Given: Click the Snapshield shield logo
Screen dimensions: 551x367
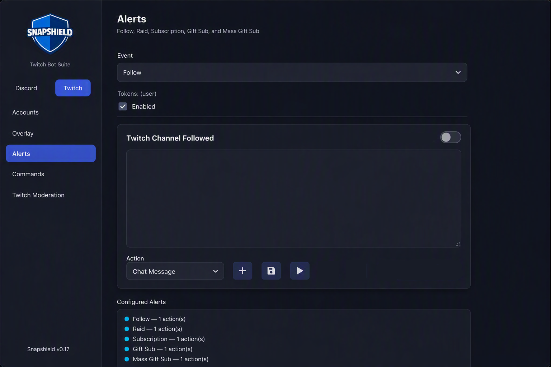Looking at the screenshot, I should tap(50, 33).
